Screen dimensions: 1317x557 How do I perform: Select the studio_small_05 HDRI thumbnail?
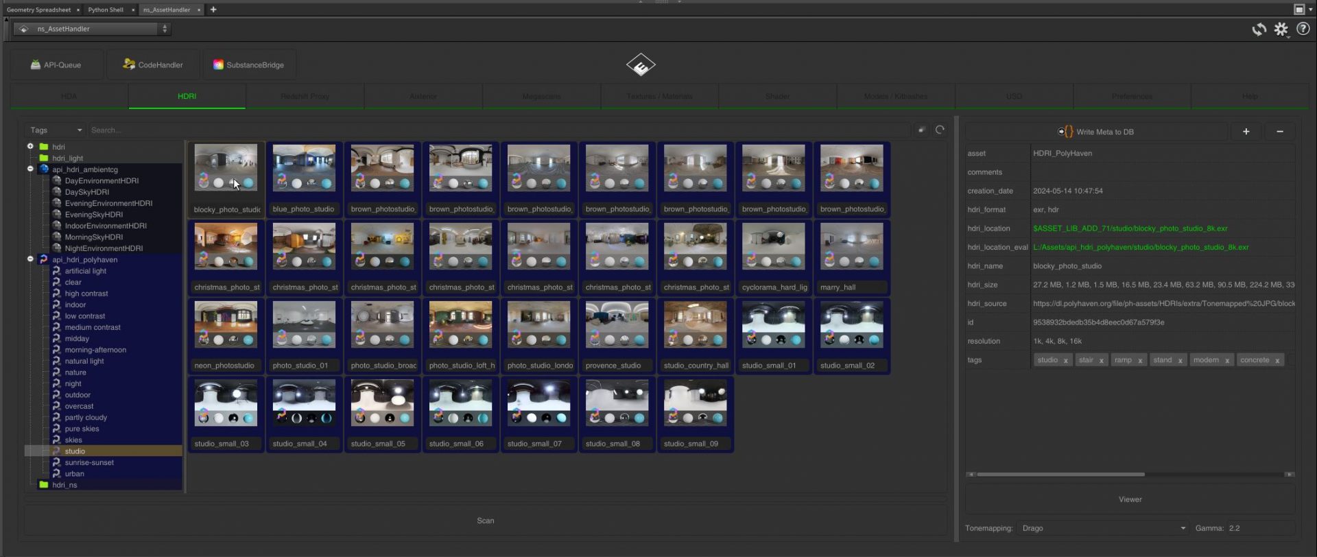tap(382, 405)
